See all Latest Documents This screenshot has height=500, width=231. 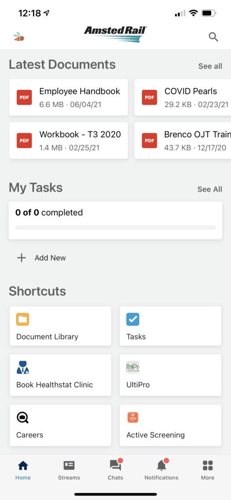pyautogui.click(x=210, y=66)
